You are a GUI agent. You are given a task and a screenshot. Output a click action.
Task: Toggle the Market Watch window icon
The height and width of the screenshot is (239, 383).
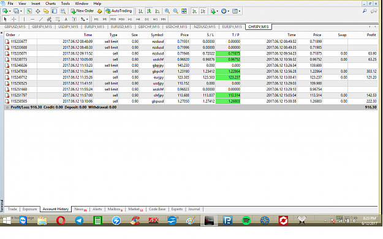tap(29, 11)
